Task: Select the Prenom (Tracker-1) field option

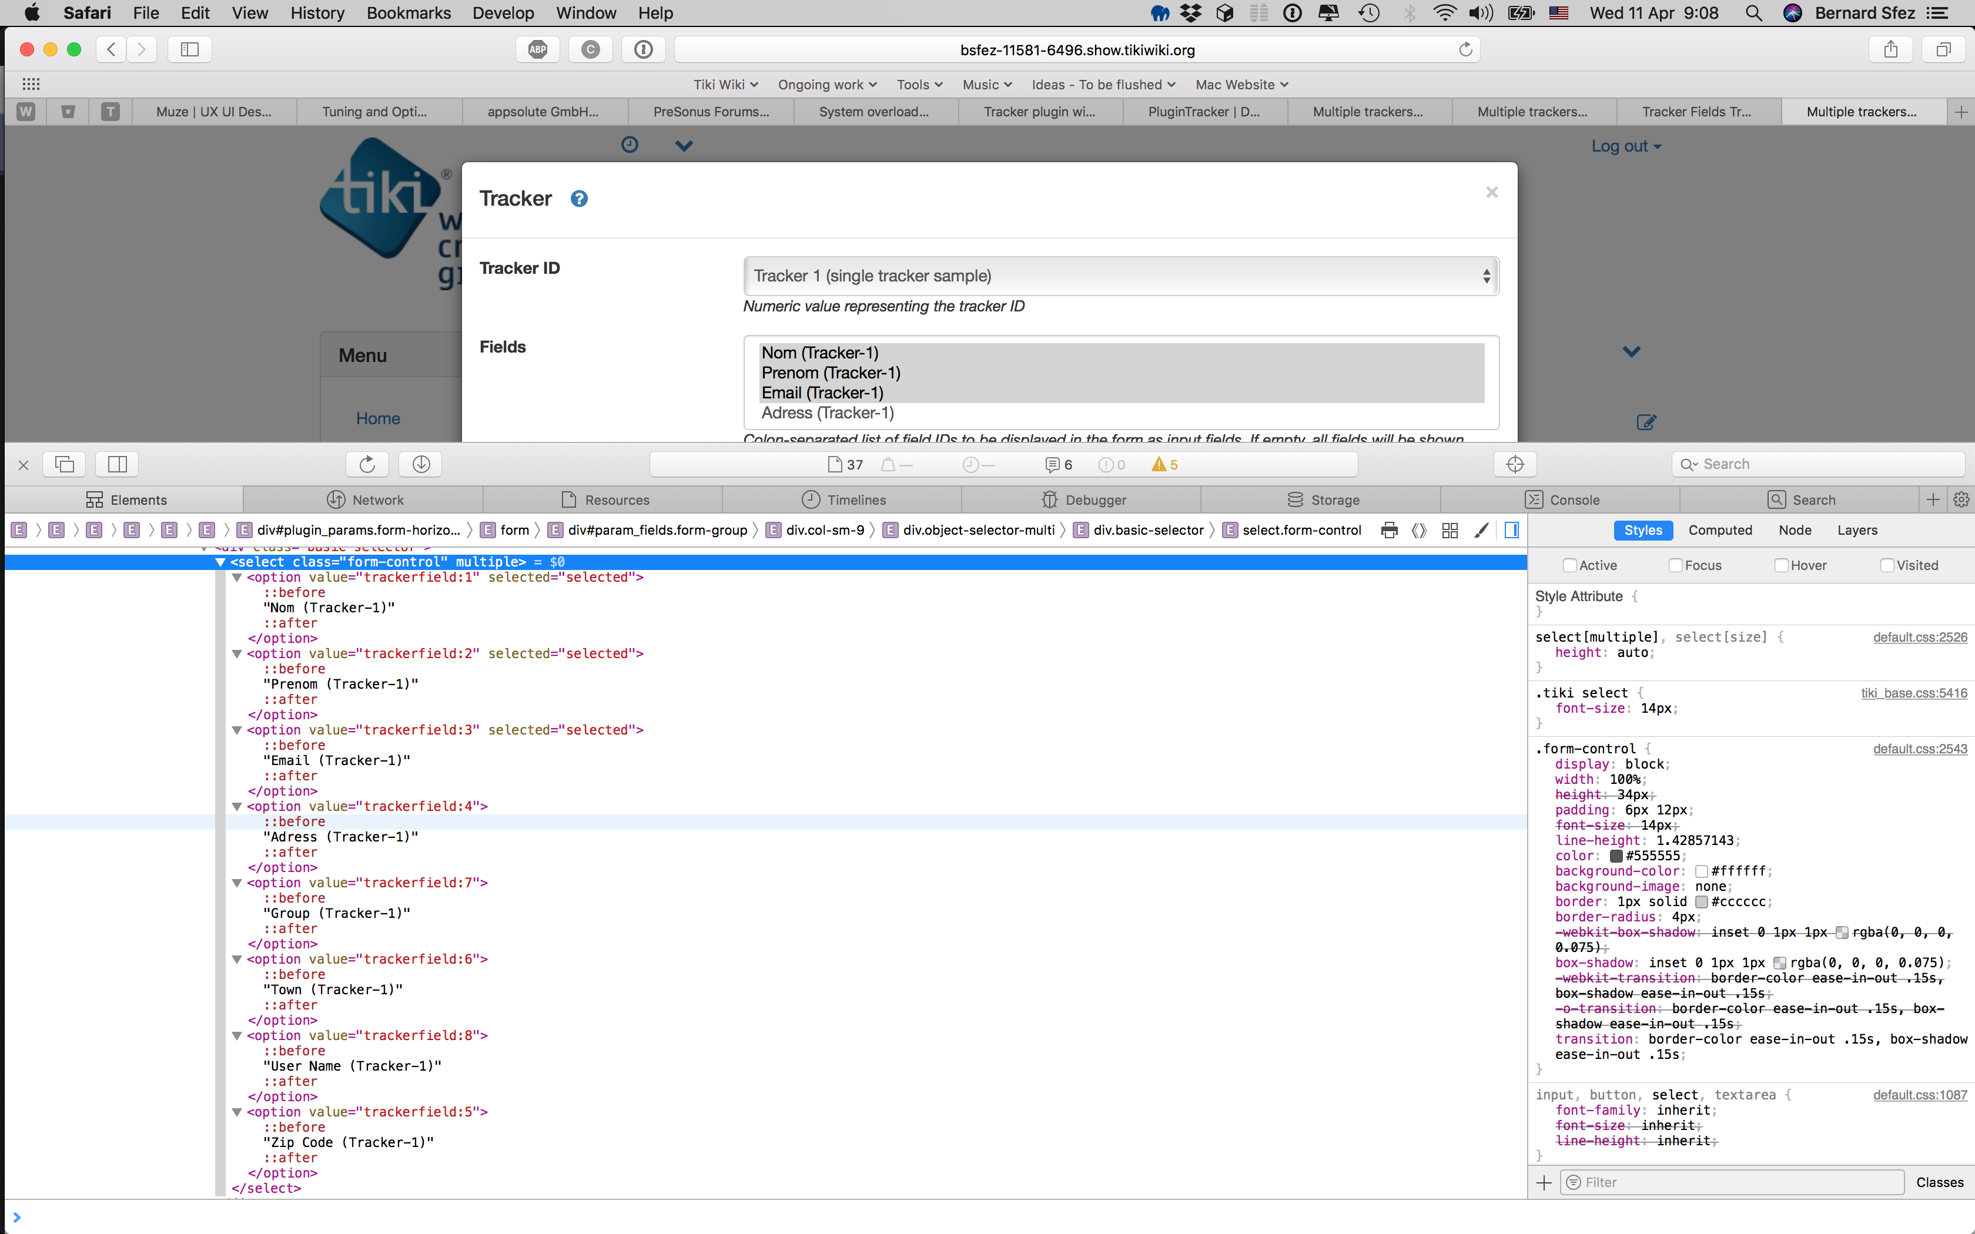Action: point(1122,373)
